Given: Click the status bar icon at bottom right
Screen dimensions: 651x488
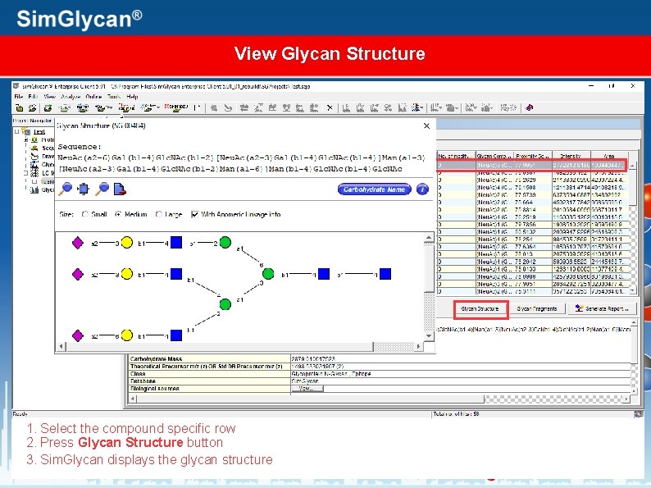Looking at the screenshot, I should 638,413.
